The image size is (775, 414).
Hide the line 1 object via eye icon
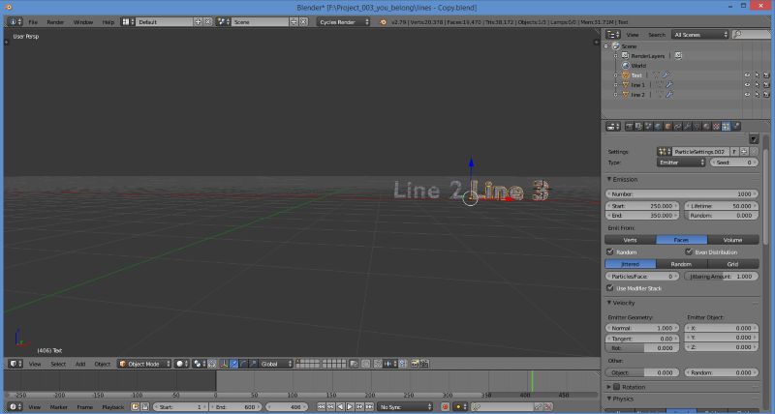pos(747,85)
